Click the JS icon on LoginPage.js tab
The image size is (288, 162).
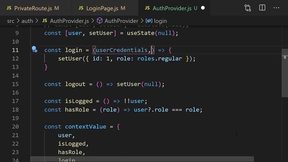[81, 8]
